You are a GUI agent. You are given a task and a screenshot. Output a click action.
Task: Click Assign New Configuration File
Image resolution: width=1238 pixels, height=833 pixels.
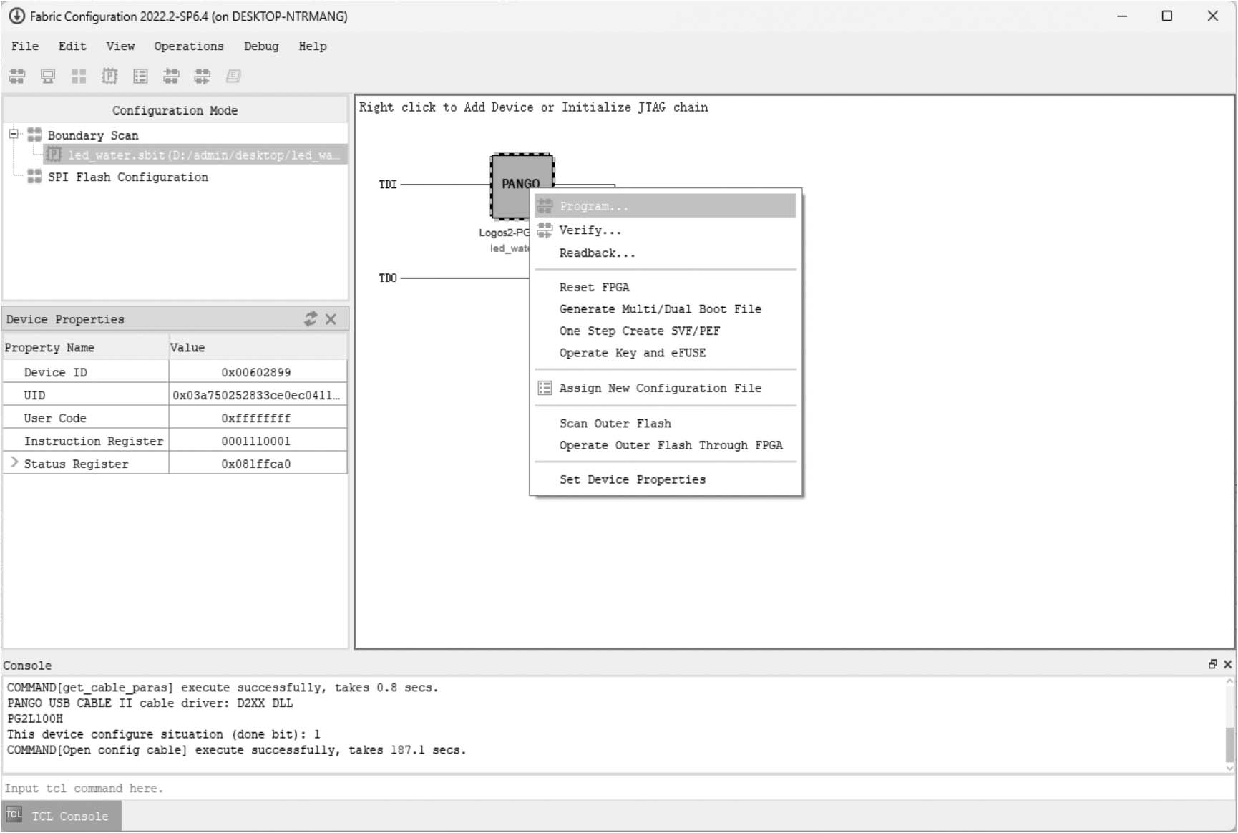[x=660, y=388]
